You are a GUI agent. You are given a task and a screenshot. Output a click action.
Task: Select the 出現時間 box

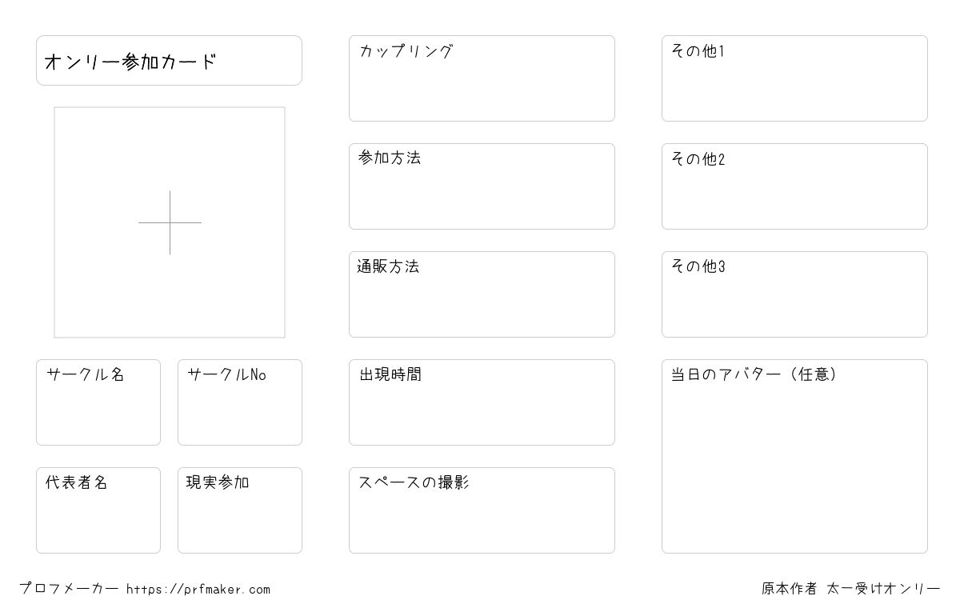[482, 402]
